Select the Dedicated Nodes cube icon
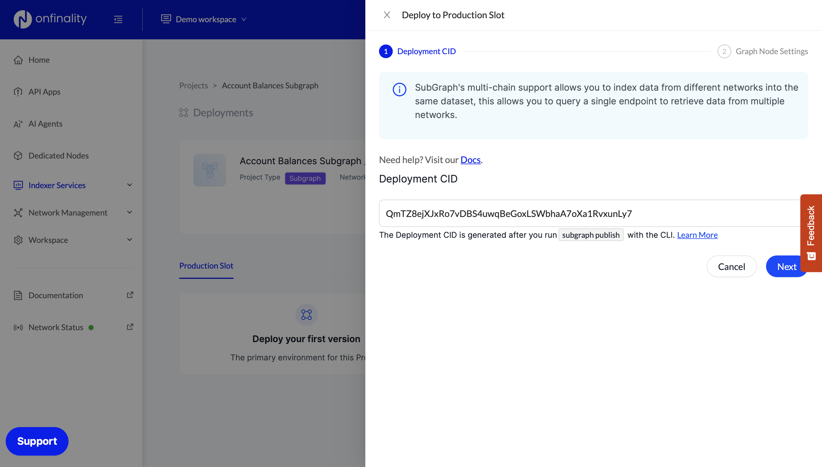Image resolution: width=822 pixels, height=467 pixels. coord(18,156)
